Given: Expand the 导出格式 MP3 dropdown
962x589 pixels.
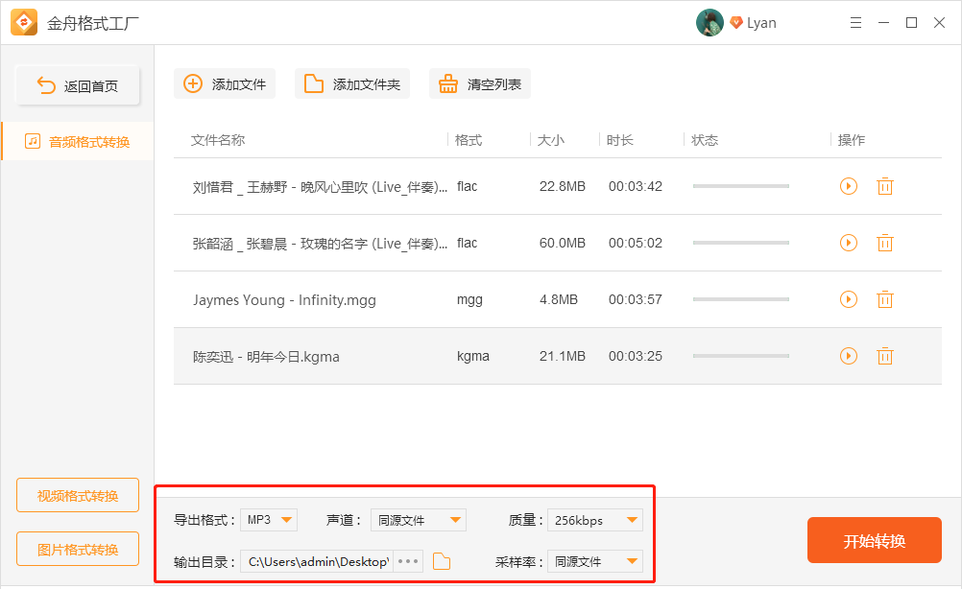Looking at the screenshot, I should 269,520.
